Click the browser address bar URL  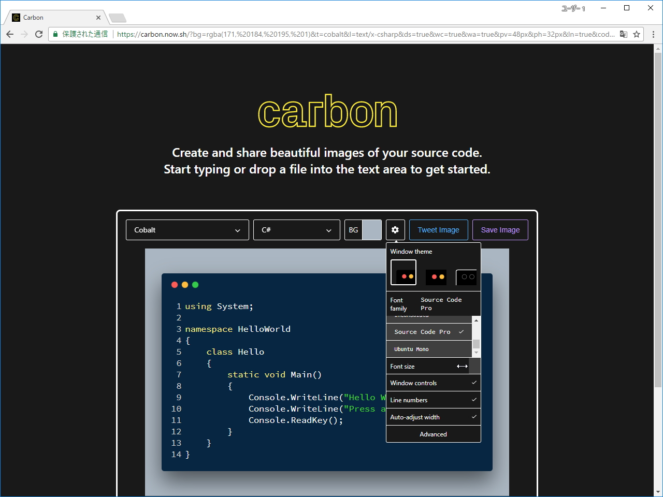tap(366, 34)
